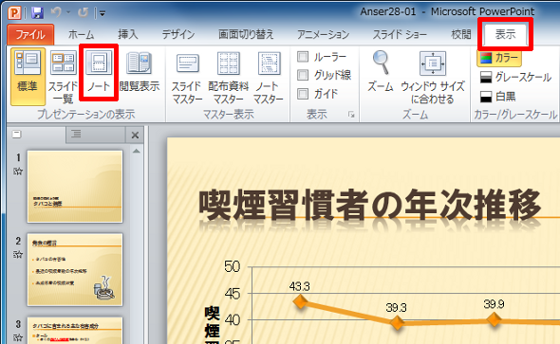The width and height of the screenshot is (560, 344).
Task: Open the ズーム magnifier dialog
Action: point(381,72)
